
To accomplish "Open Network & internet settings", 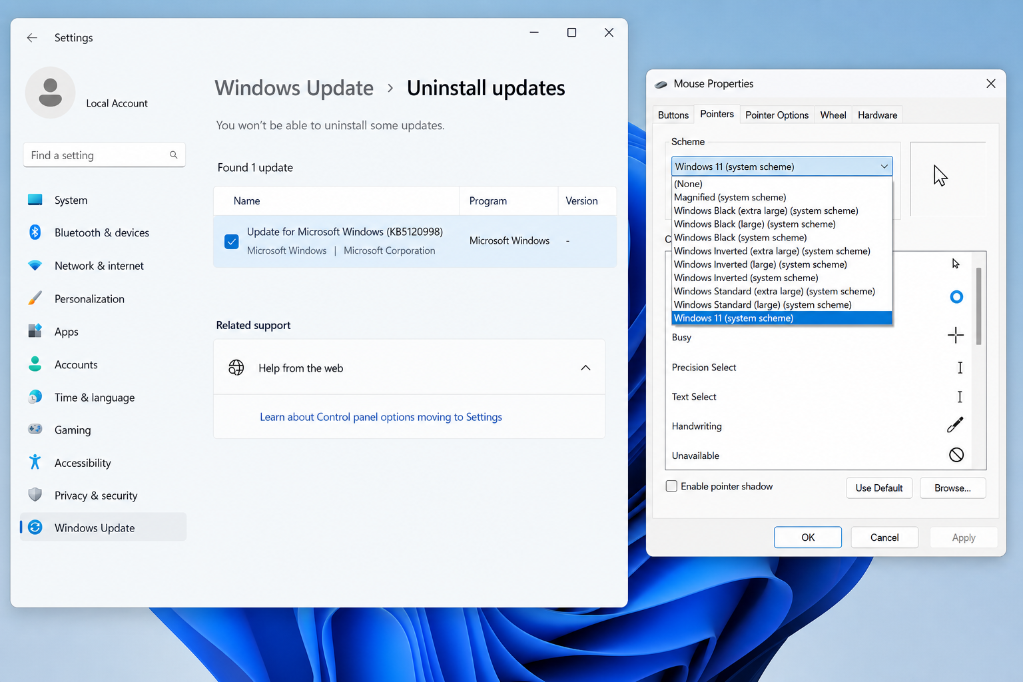I will (x=103, y=266).
